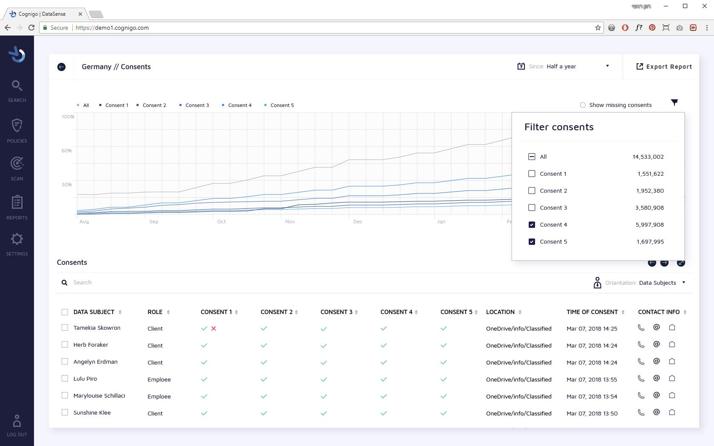Click the calendar icon beside Since
The height and width of the screenshot is (446, 714).
[521, 66]
